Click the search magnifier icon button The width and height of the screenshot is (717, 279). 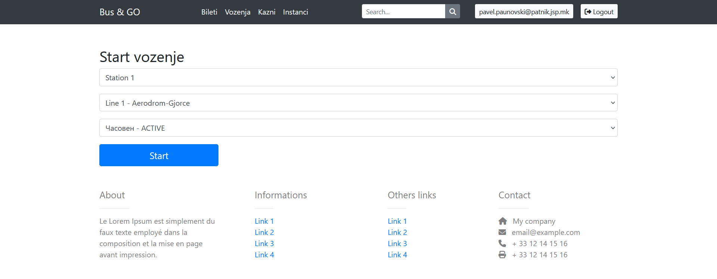click(x=452, y=12)
